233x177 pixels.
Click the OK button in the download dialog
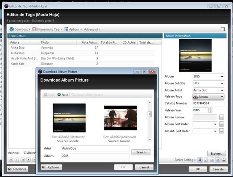tap(123, 167)
